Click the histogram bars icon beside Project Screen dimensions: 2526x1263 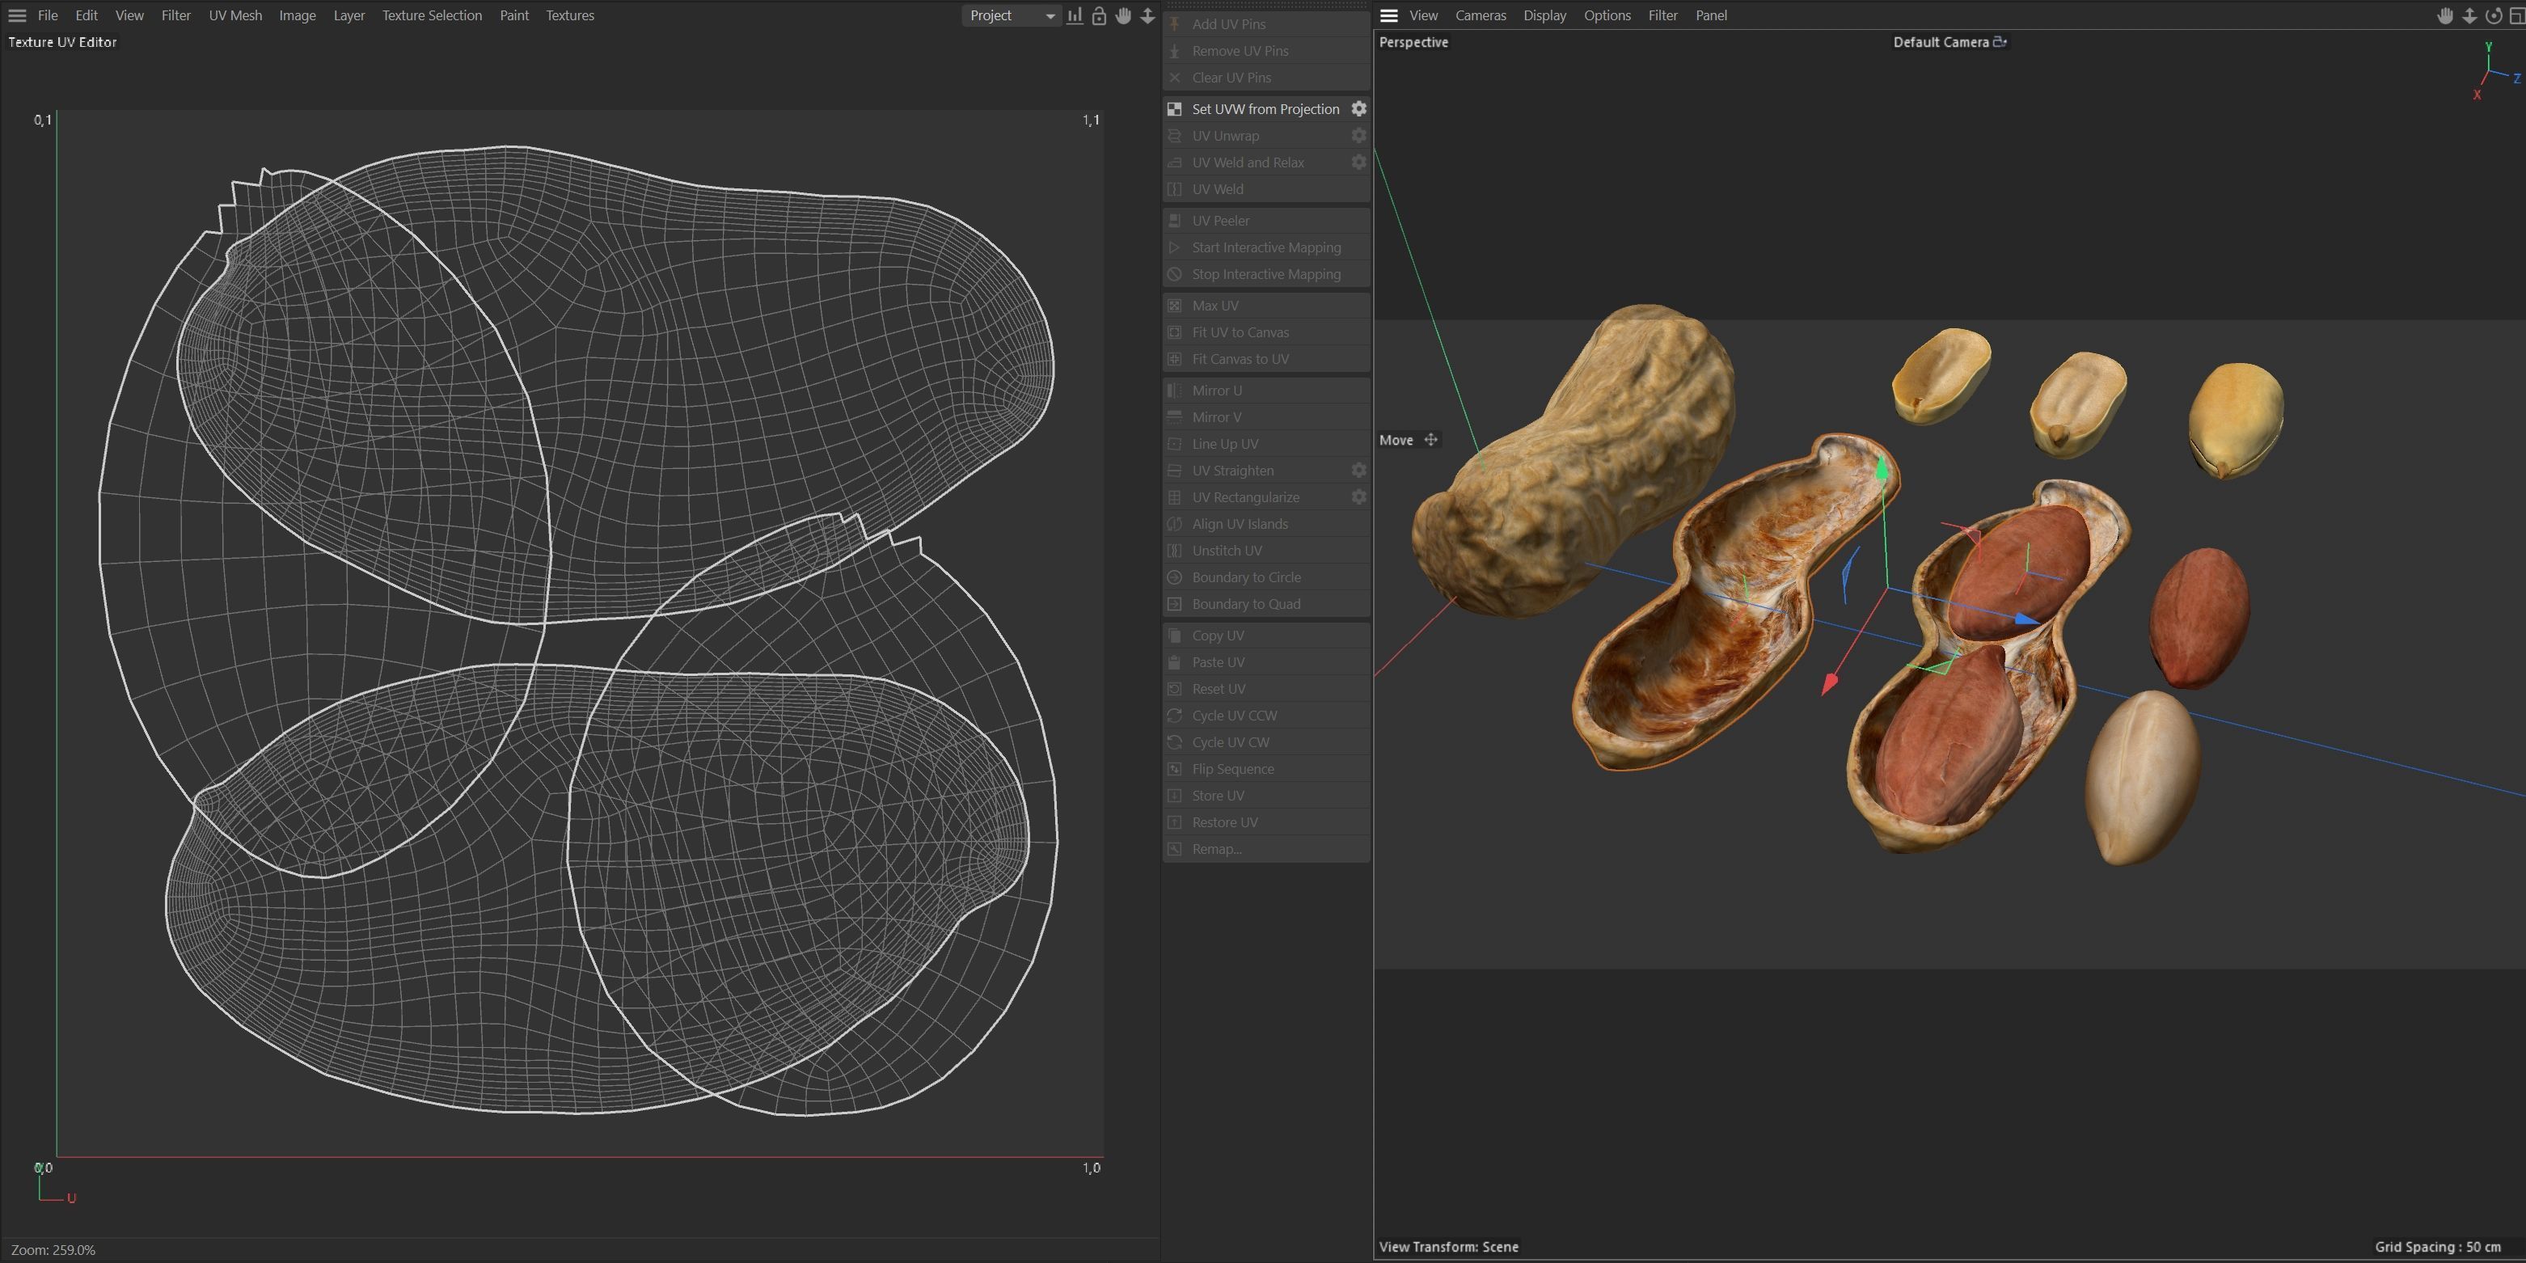coord(1075,15)
